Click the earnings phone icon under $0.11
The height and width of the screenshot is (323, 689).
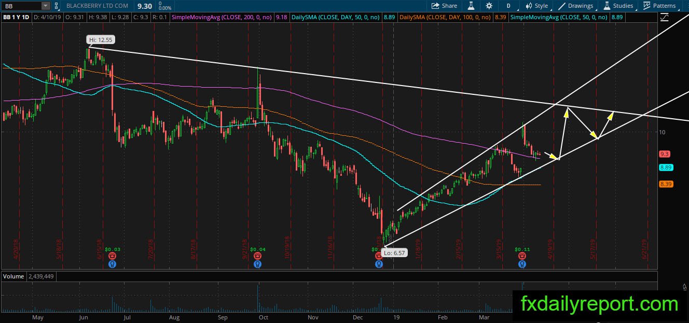522,256
